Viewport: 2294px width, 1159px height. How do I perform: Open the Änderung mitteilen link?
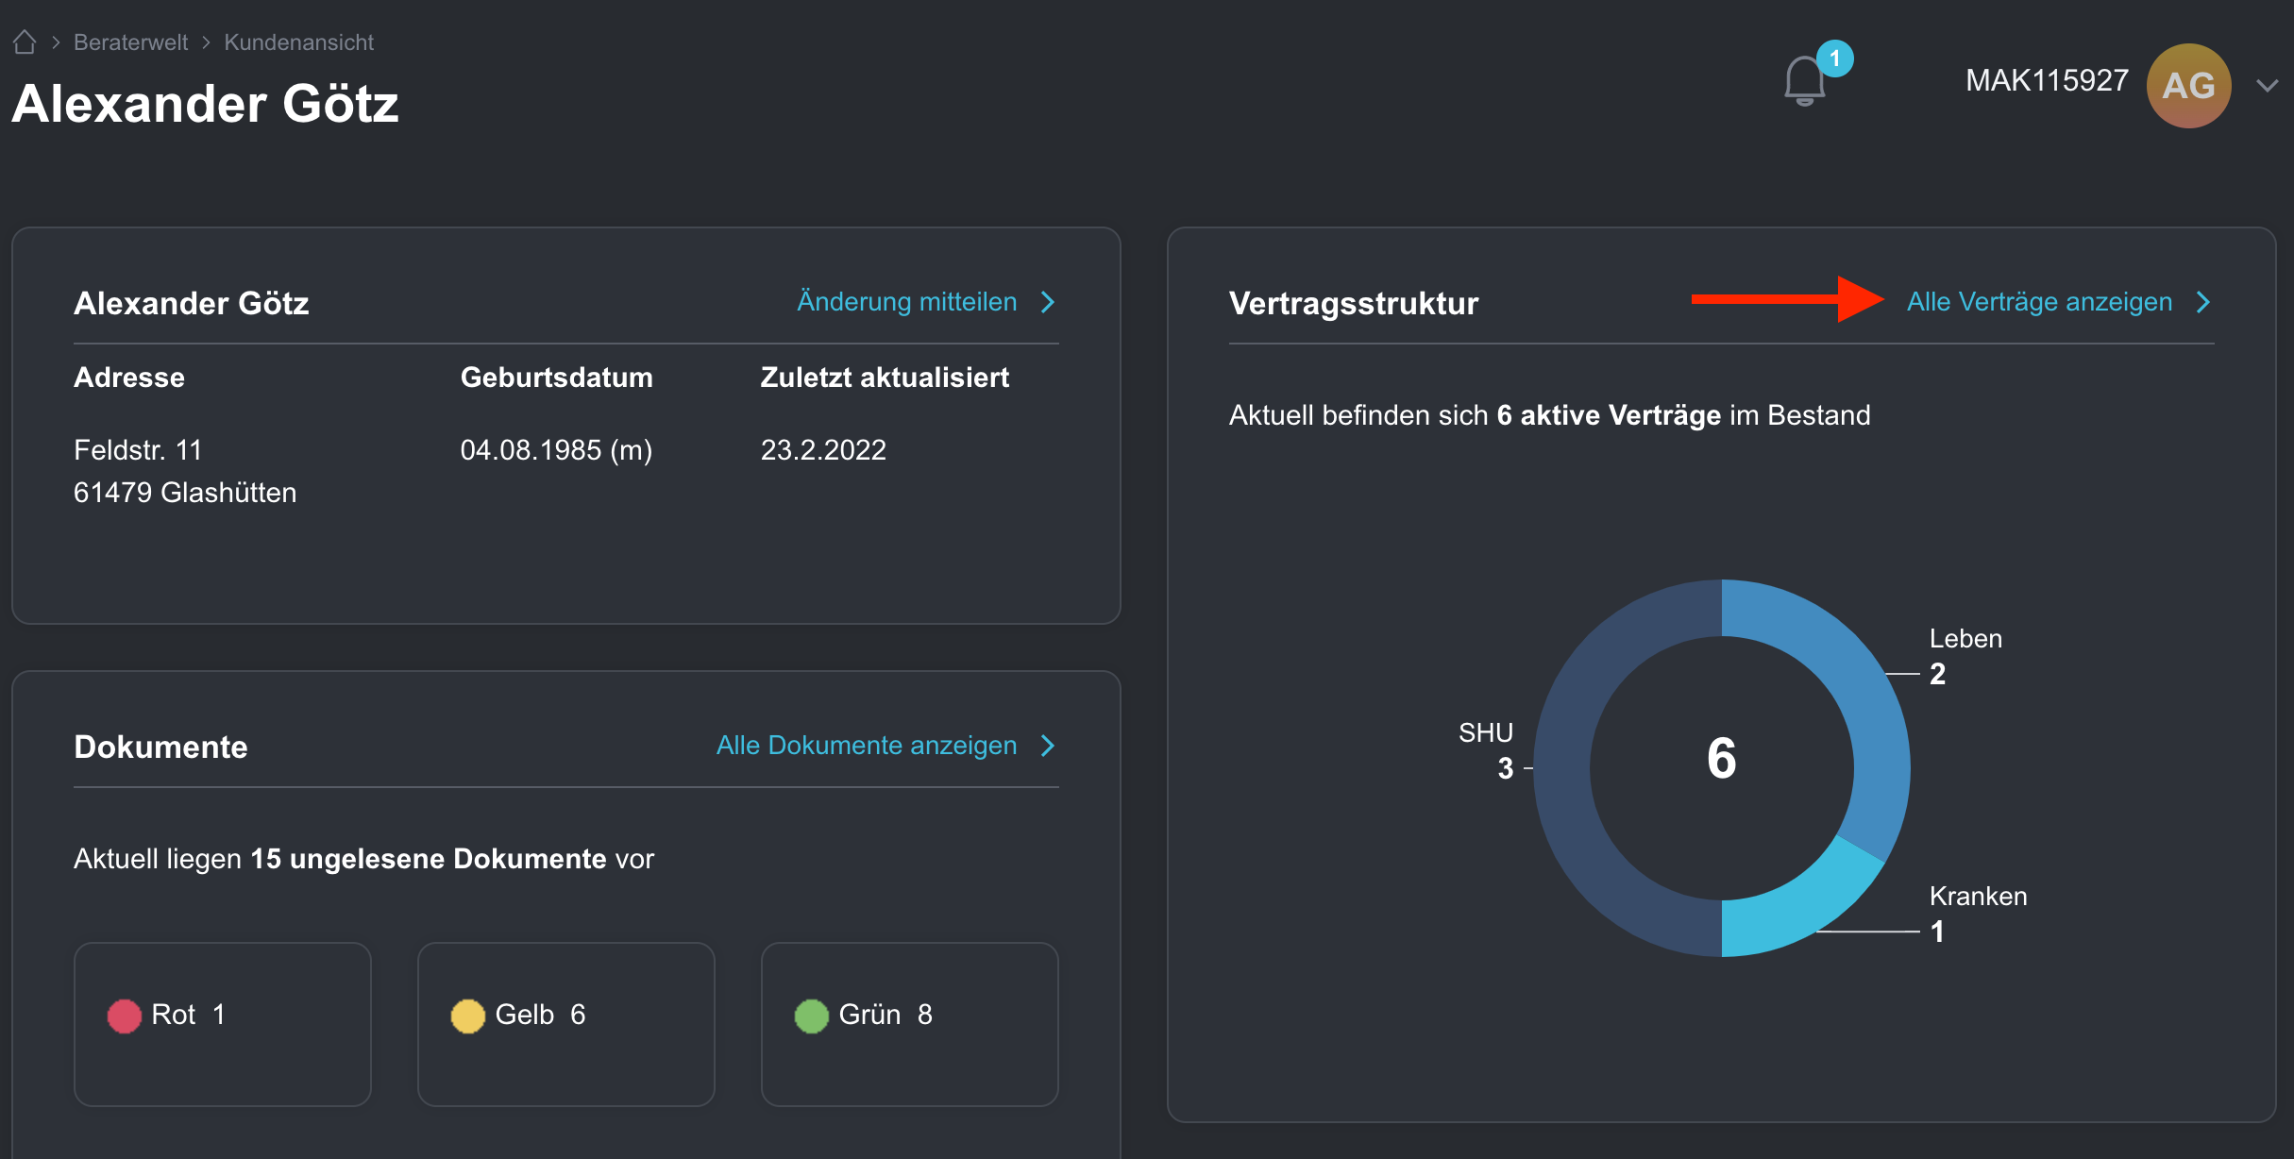pos(906,302)
